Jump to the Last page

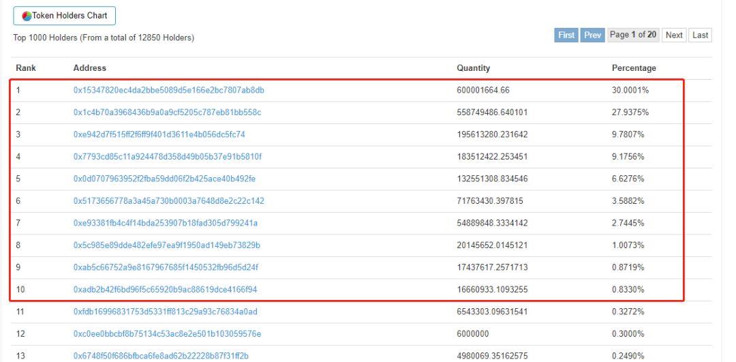point(700,35)
